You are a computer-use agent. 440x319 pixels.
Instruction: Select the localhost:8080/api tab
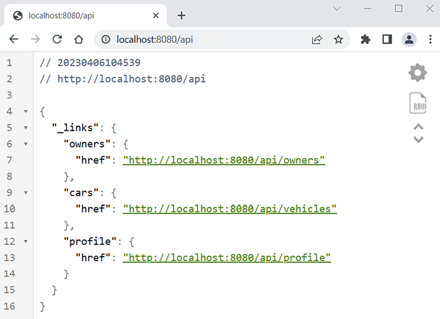tap(81, 16)
